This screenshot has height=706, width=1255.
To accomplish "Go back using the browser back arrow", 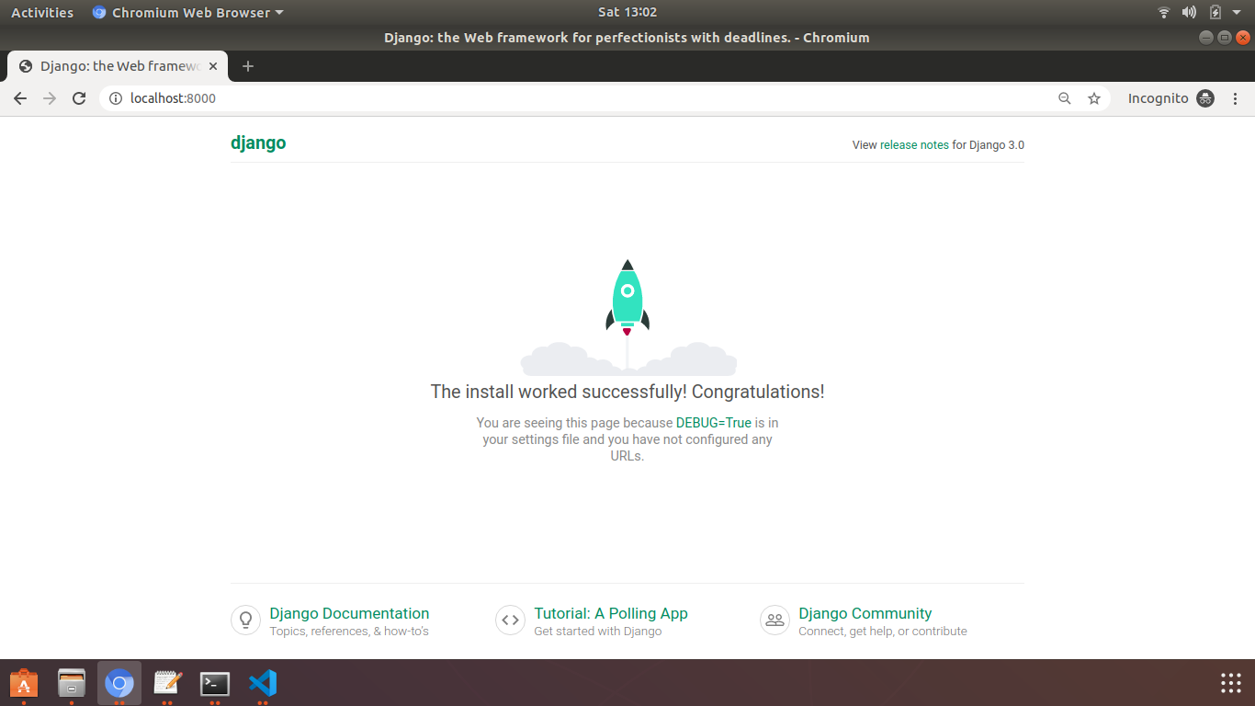I will 20,98.
